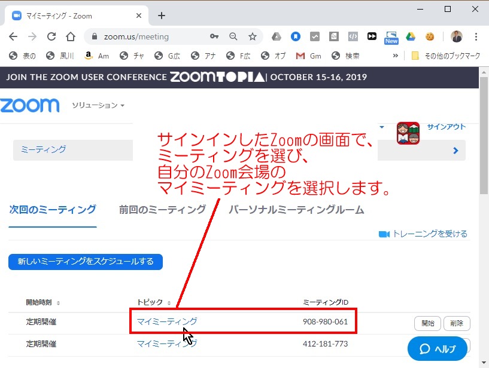489x368 pixels.
Task: Open トレーニングを受ける link
Action: click(423, 234)
